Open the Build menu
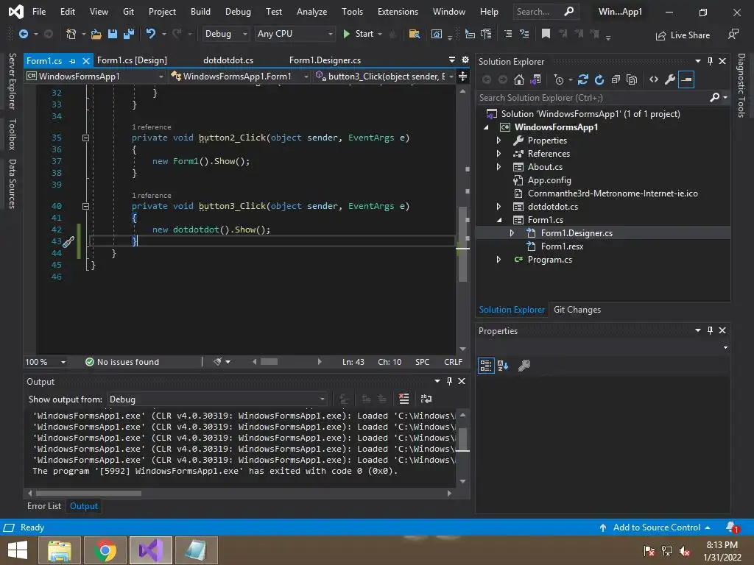This screenshot has height=565, width=754. tap(200, 12)
